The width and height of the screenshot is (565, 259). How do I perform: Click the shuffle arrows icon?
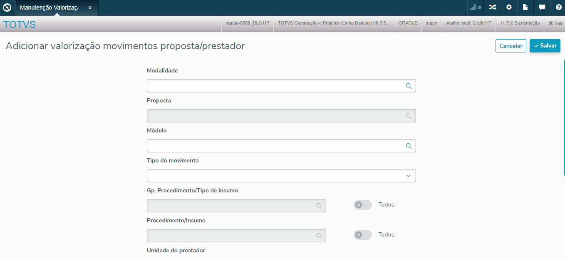493,7
